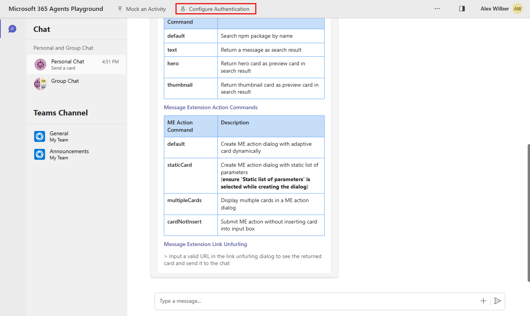Screen dimensions: 530x316
Task: Click the Configure Authentication button
Action: point(215,9)
